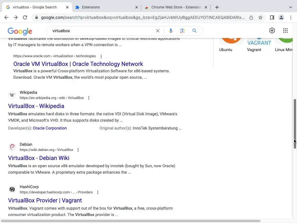Viewport: 297px width, 223px height.
Task: Select the Linux Mint related search item
Action: point(284,50)
